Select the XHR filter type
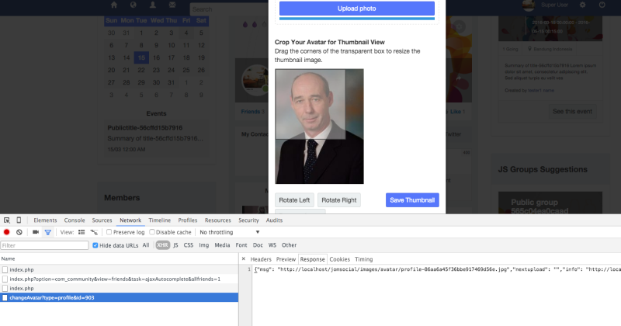The height and width of the screenshot is (326, 621). point(162,245)
